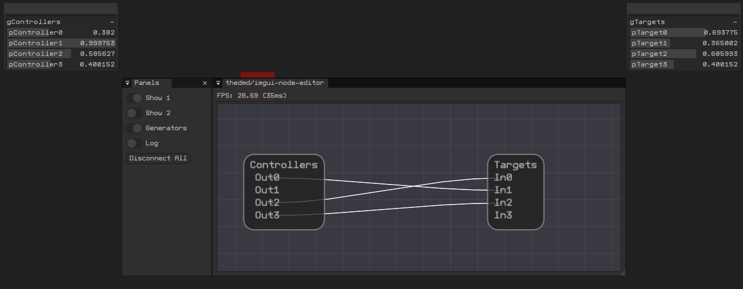Click the resize grip of editor window
The width and height of the screenshot is (743, 289).
pos(622,272)
